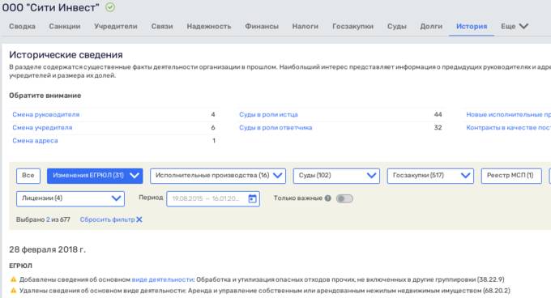Image resolution: width=551 pixels, height=298 pixels.
Task: Click the Исторические сведения heading
Action: coord(66,55)
